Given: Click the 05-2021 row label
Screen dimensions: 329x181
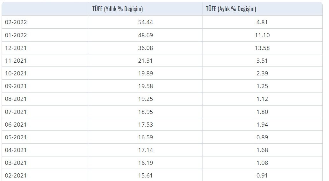Looking at the screenshot, I should (16, 137).
